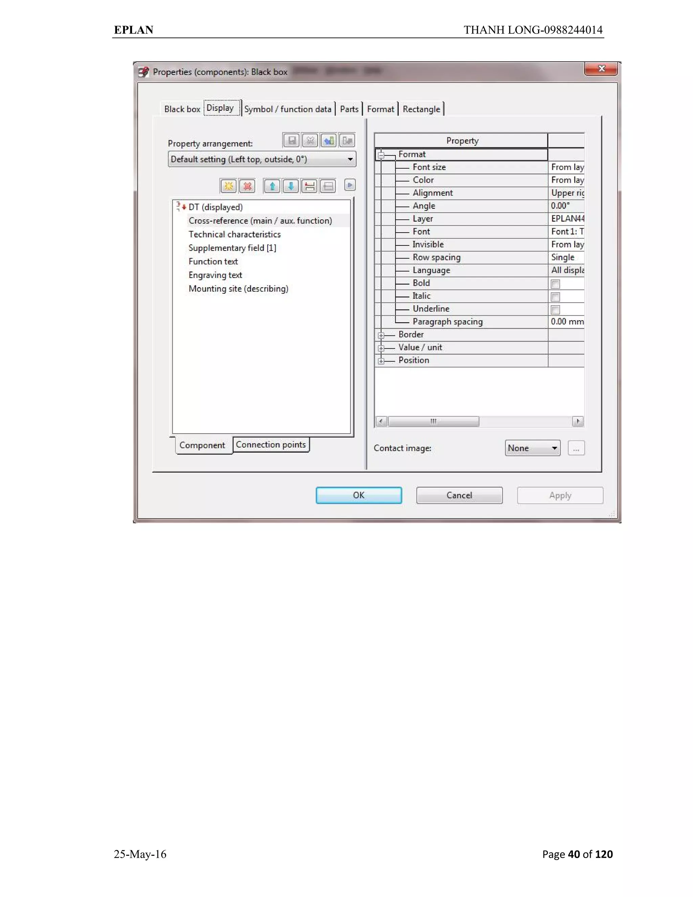Click the Color property row

(479, 180)
